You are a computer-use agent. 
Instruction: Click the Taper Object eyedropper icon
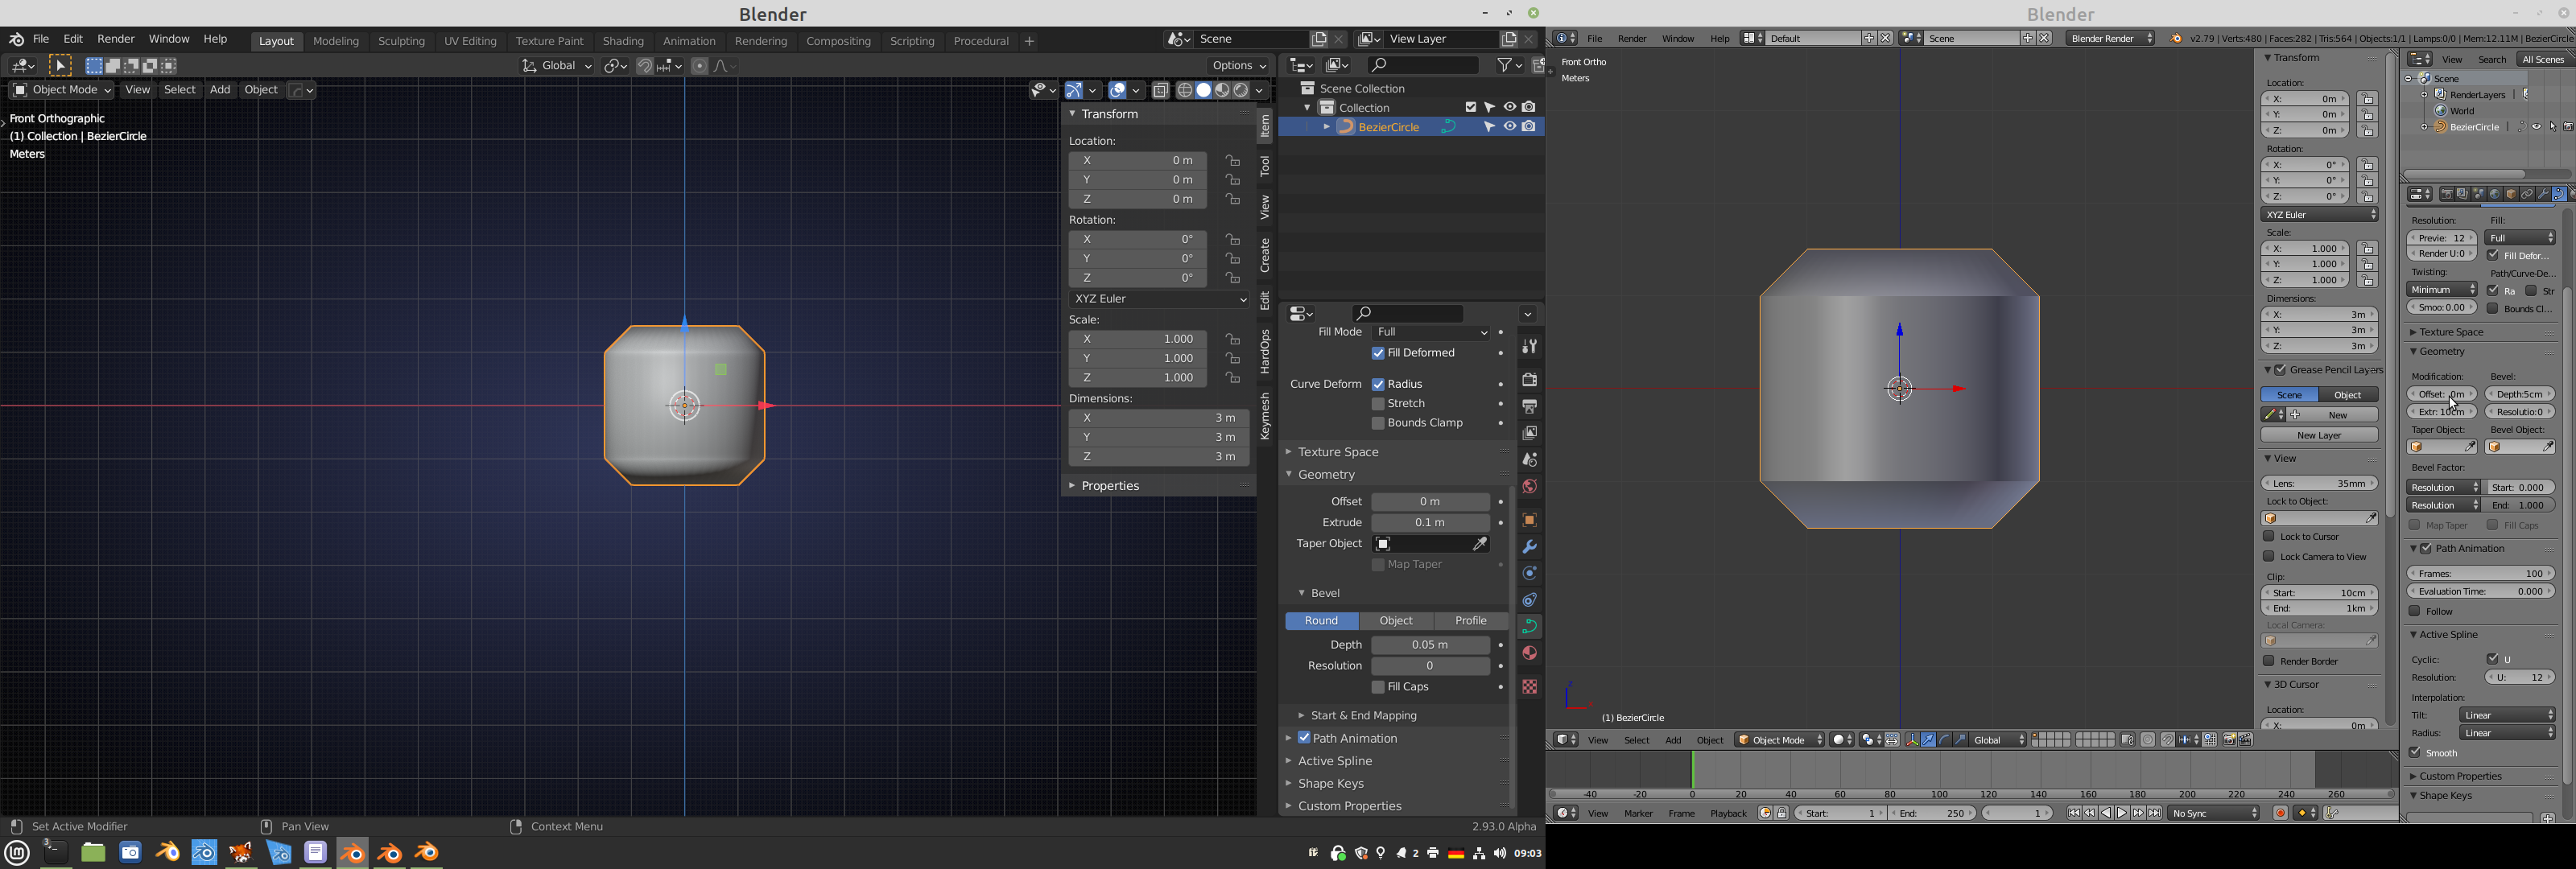click(1480, 544)
